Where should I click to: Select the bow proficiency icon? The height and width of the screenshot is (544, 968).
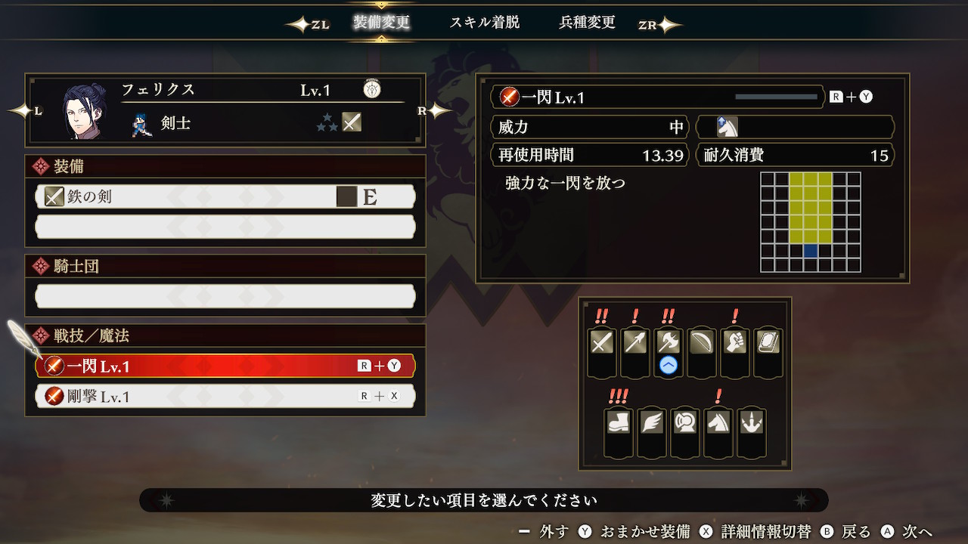point(702,343)
